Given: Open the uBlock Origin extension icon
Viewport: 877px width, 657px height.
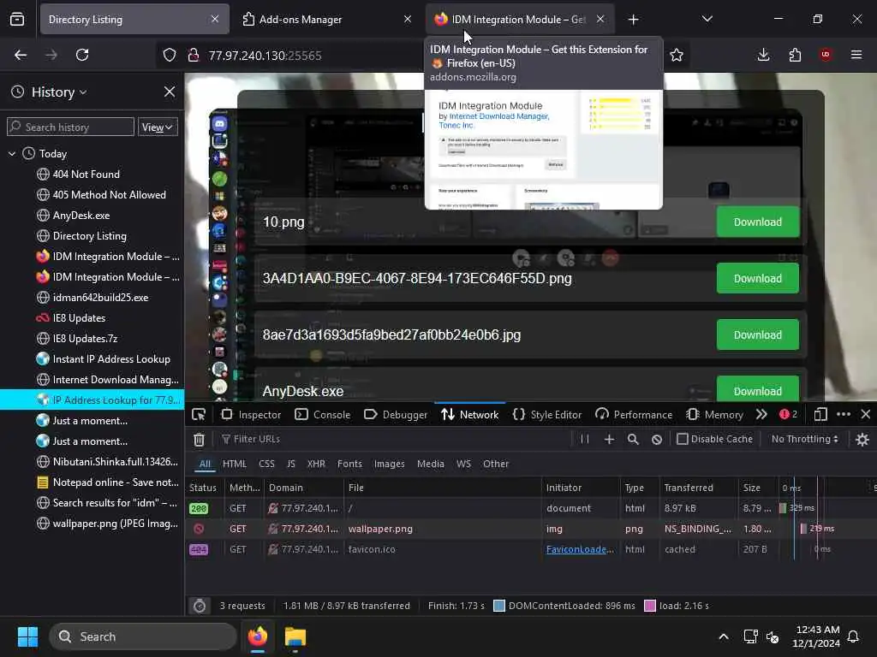Looking at the screenshot, I should point(826,55).
